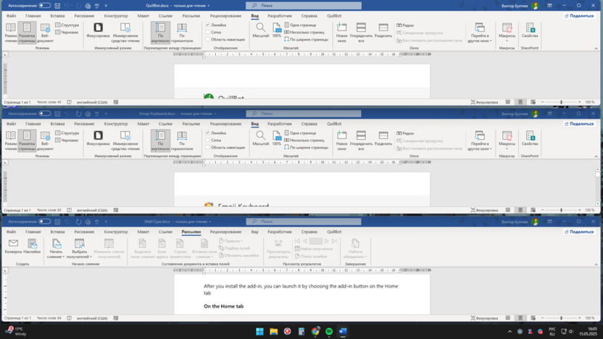Click View Side by Side in Emoji-Keyboard.docx window
603x339 pixels.
pyautogui.click(x=405, y=133)
